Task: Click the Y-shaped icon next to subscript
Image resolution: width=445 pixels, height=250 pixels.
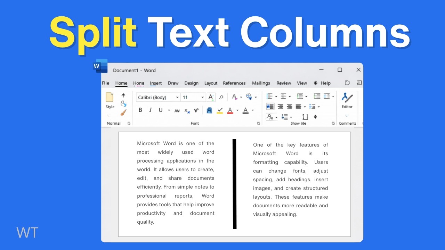Action: (196, 110)
